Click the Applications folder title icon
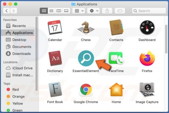Screen dimensions: 169x113 73,4
